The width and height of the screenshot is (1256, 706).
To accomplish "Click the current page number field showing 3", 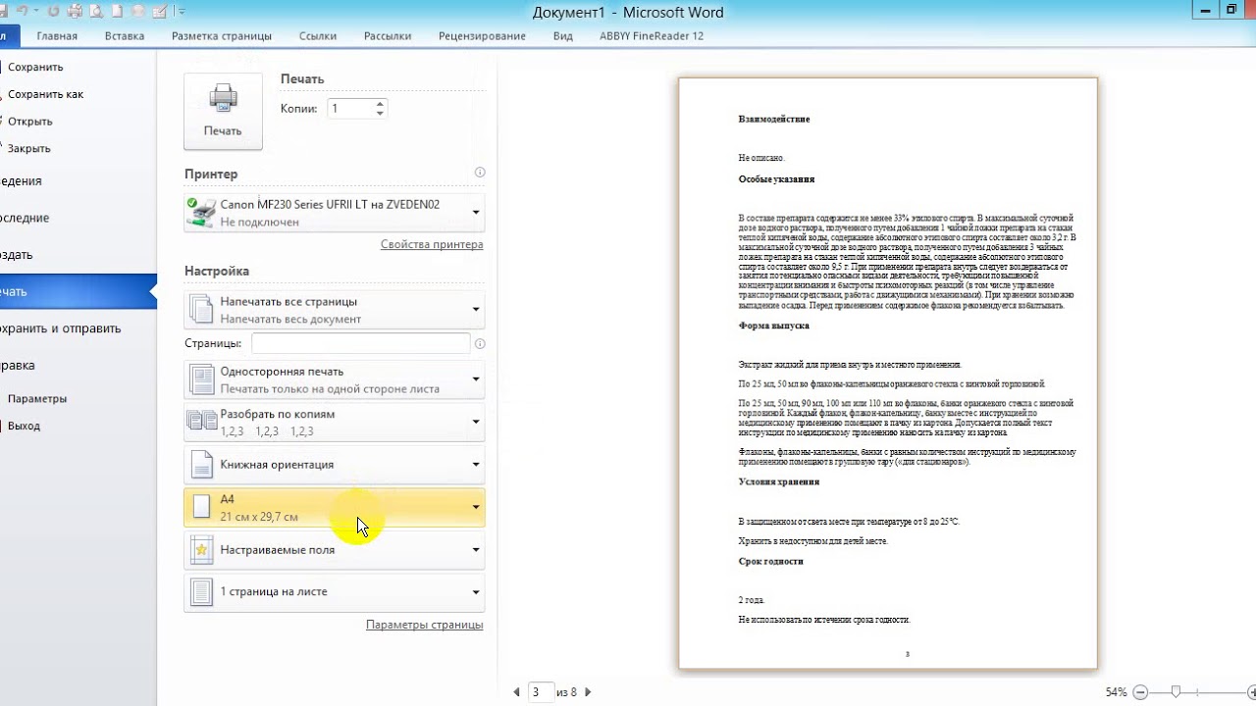I will tap(541, 692).
